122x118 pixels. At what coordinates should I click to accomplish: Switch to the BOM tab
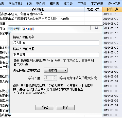[29, 4]
